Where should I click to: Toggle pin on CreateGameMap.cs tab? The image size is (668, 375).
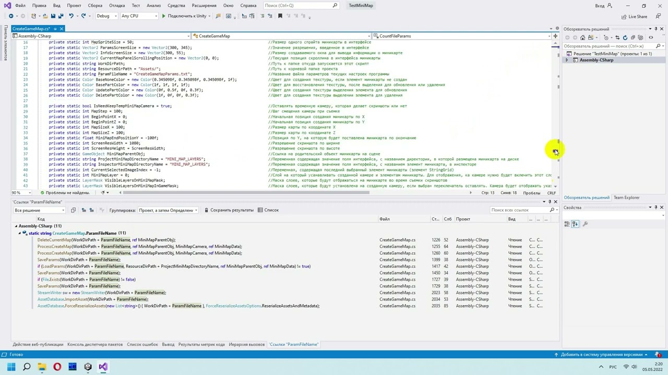coord(54,29)
